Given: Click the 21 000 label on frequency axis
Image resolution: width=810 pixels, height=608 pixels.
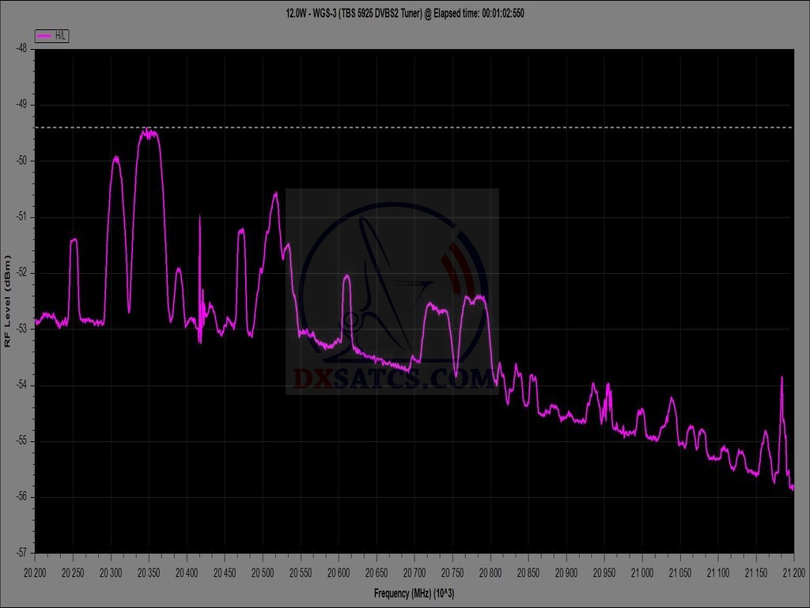Looking at the screenshot, I should coord(642,571).
